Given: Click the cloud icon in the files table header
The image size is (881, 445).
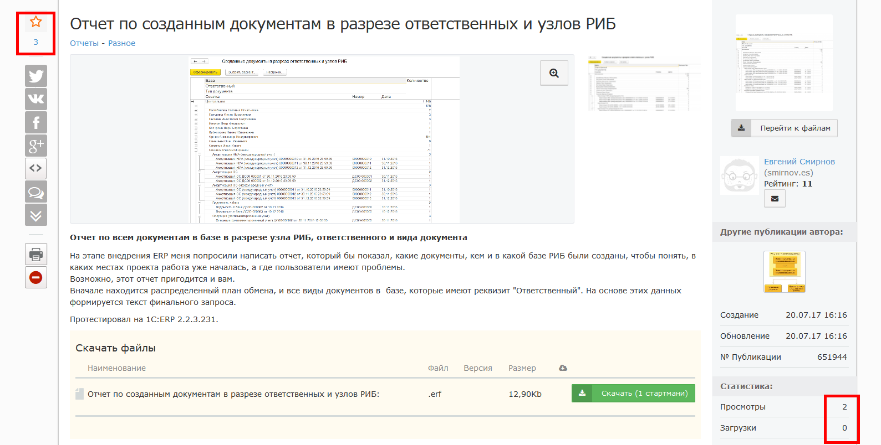Looking at the screenshot, I should [x=563, y=368].
